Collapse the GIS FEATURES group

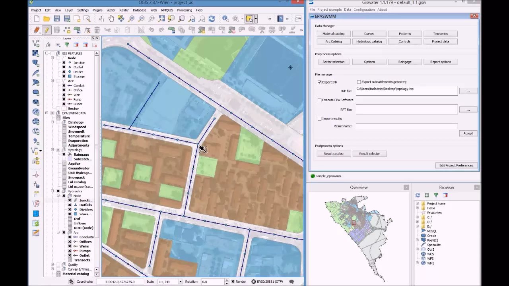coord(47,54)
